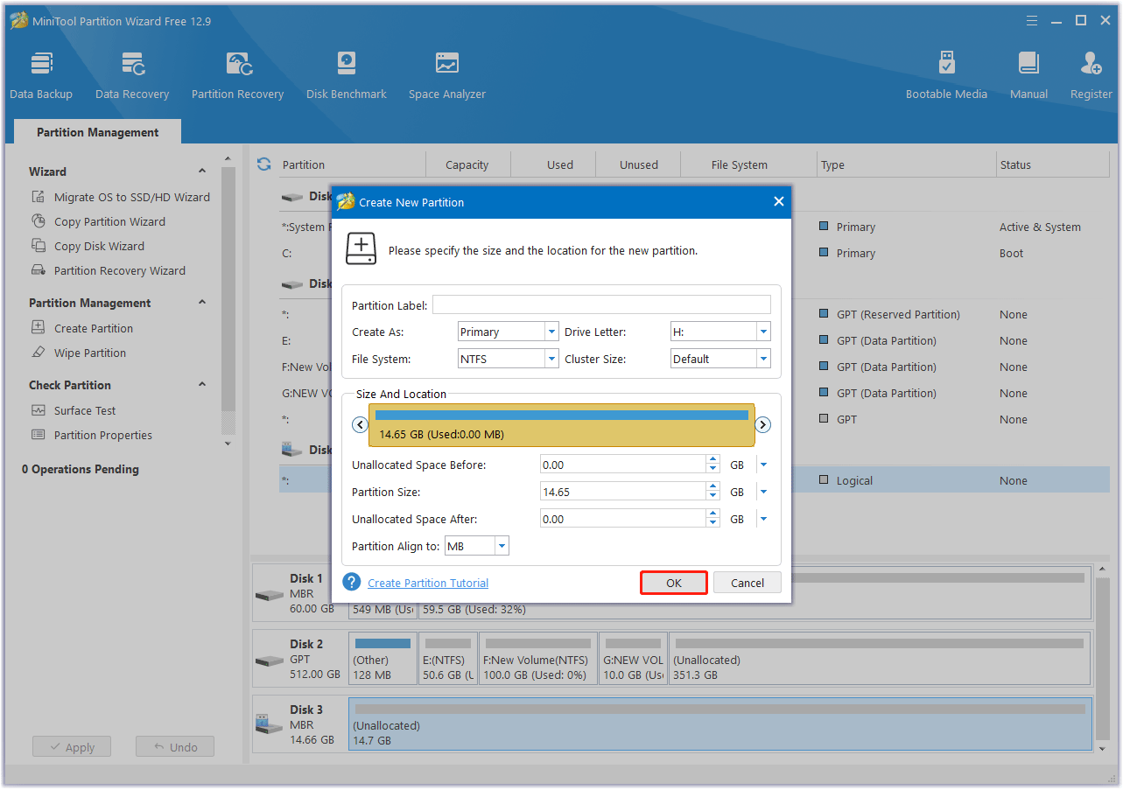Image resolution: width=1123 pixels, height=790 pixels.
Task: Cancel the Create New Partition dialog
Action: point(747,583)
